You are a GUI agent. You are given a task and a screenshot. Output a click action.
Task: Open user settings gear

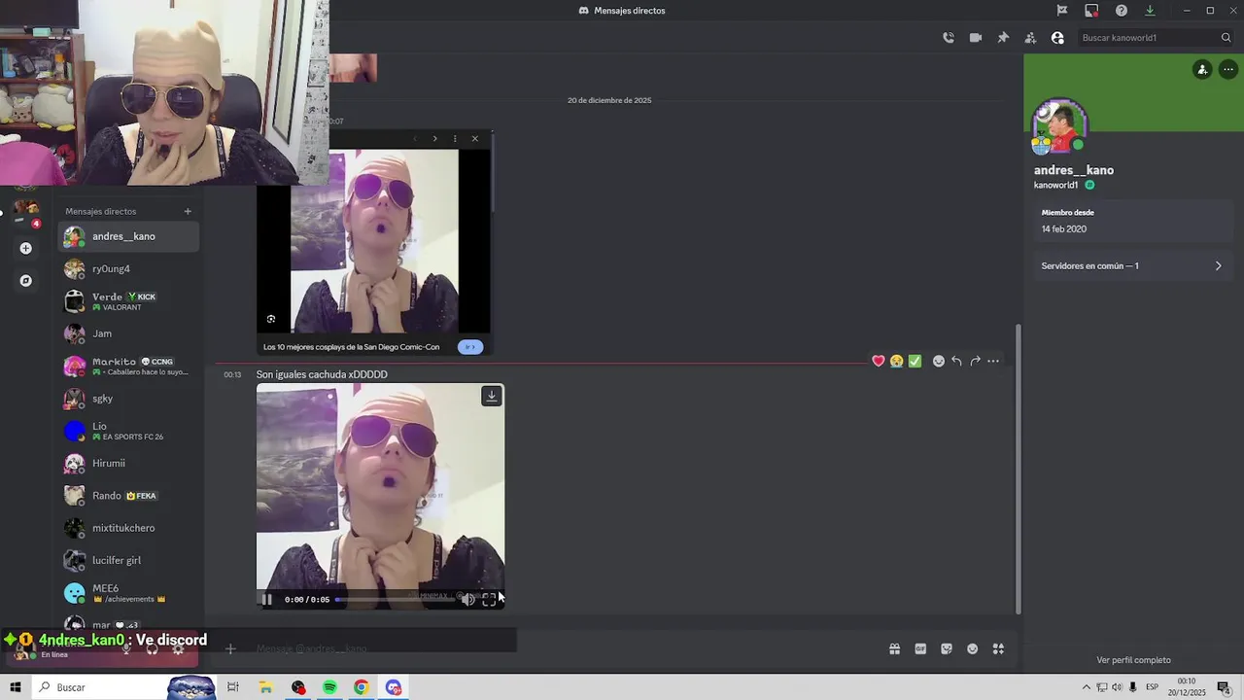coord(178,649)
